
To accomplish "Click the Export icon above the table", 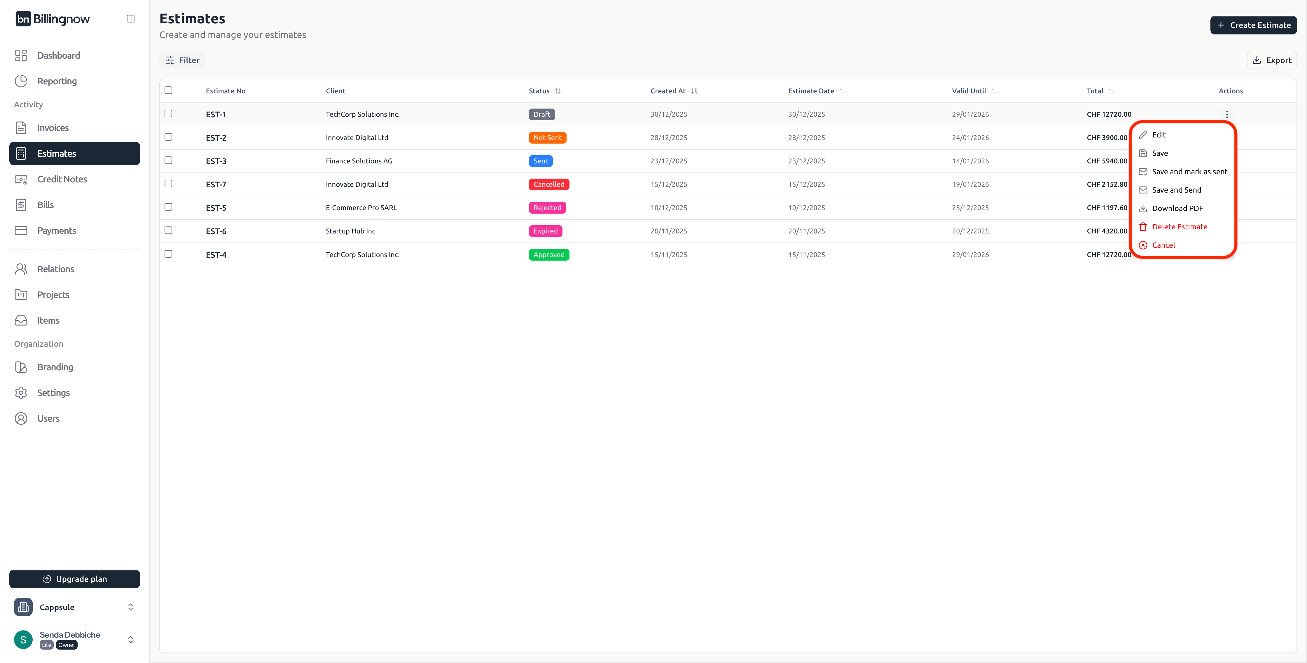I will 1257,60.
